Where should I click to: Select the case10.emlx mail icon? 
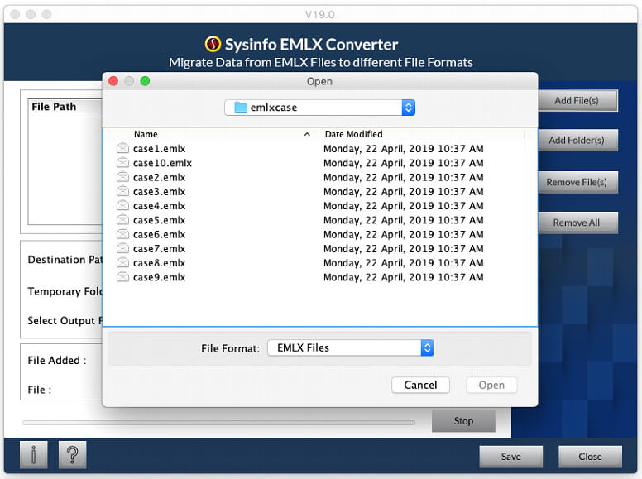(122, 162)
